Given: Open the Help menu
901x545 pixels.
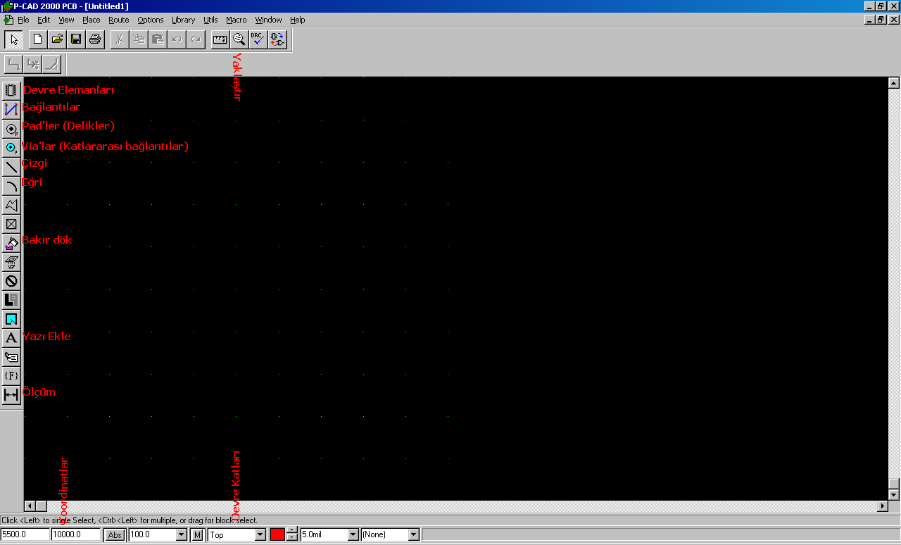Looking at the screenshot, I should (298, 20).
